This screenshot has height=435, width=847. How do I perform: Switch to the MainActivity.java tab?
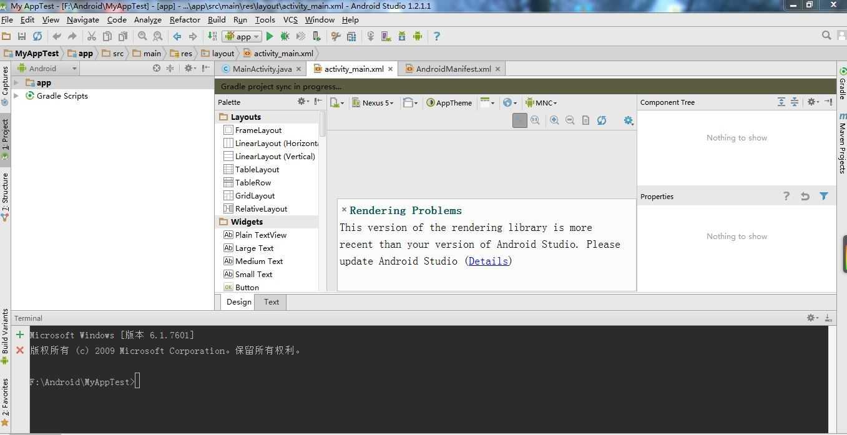tap(262, 69)
